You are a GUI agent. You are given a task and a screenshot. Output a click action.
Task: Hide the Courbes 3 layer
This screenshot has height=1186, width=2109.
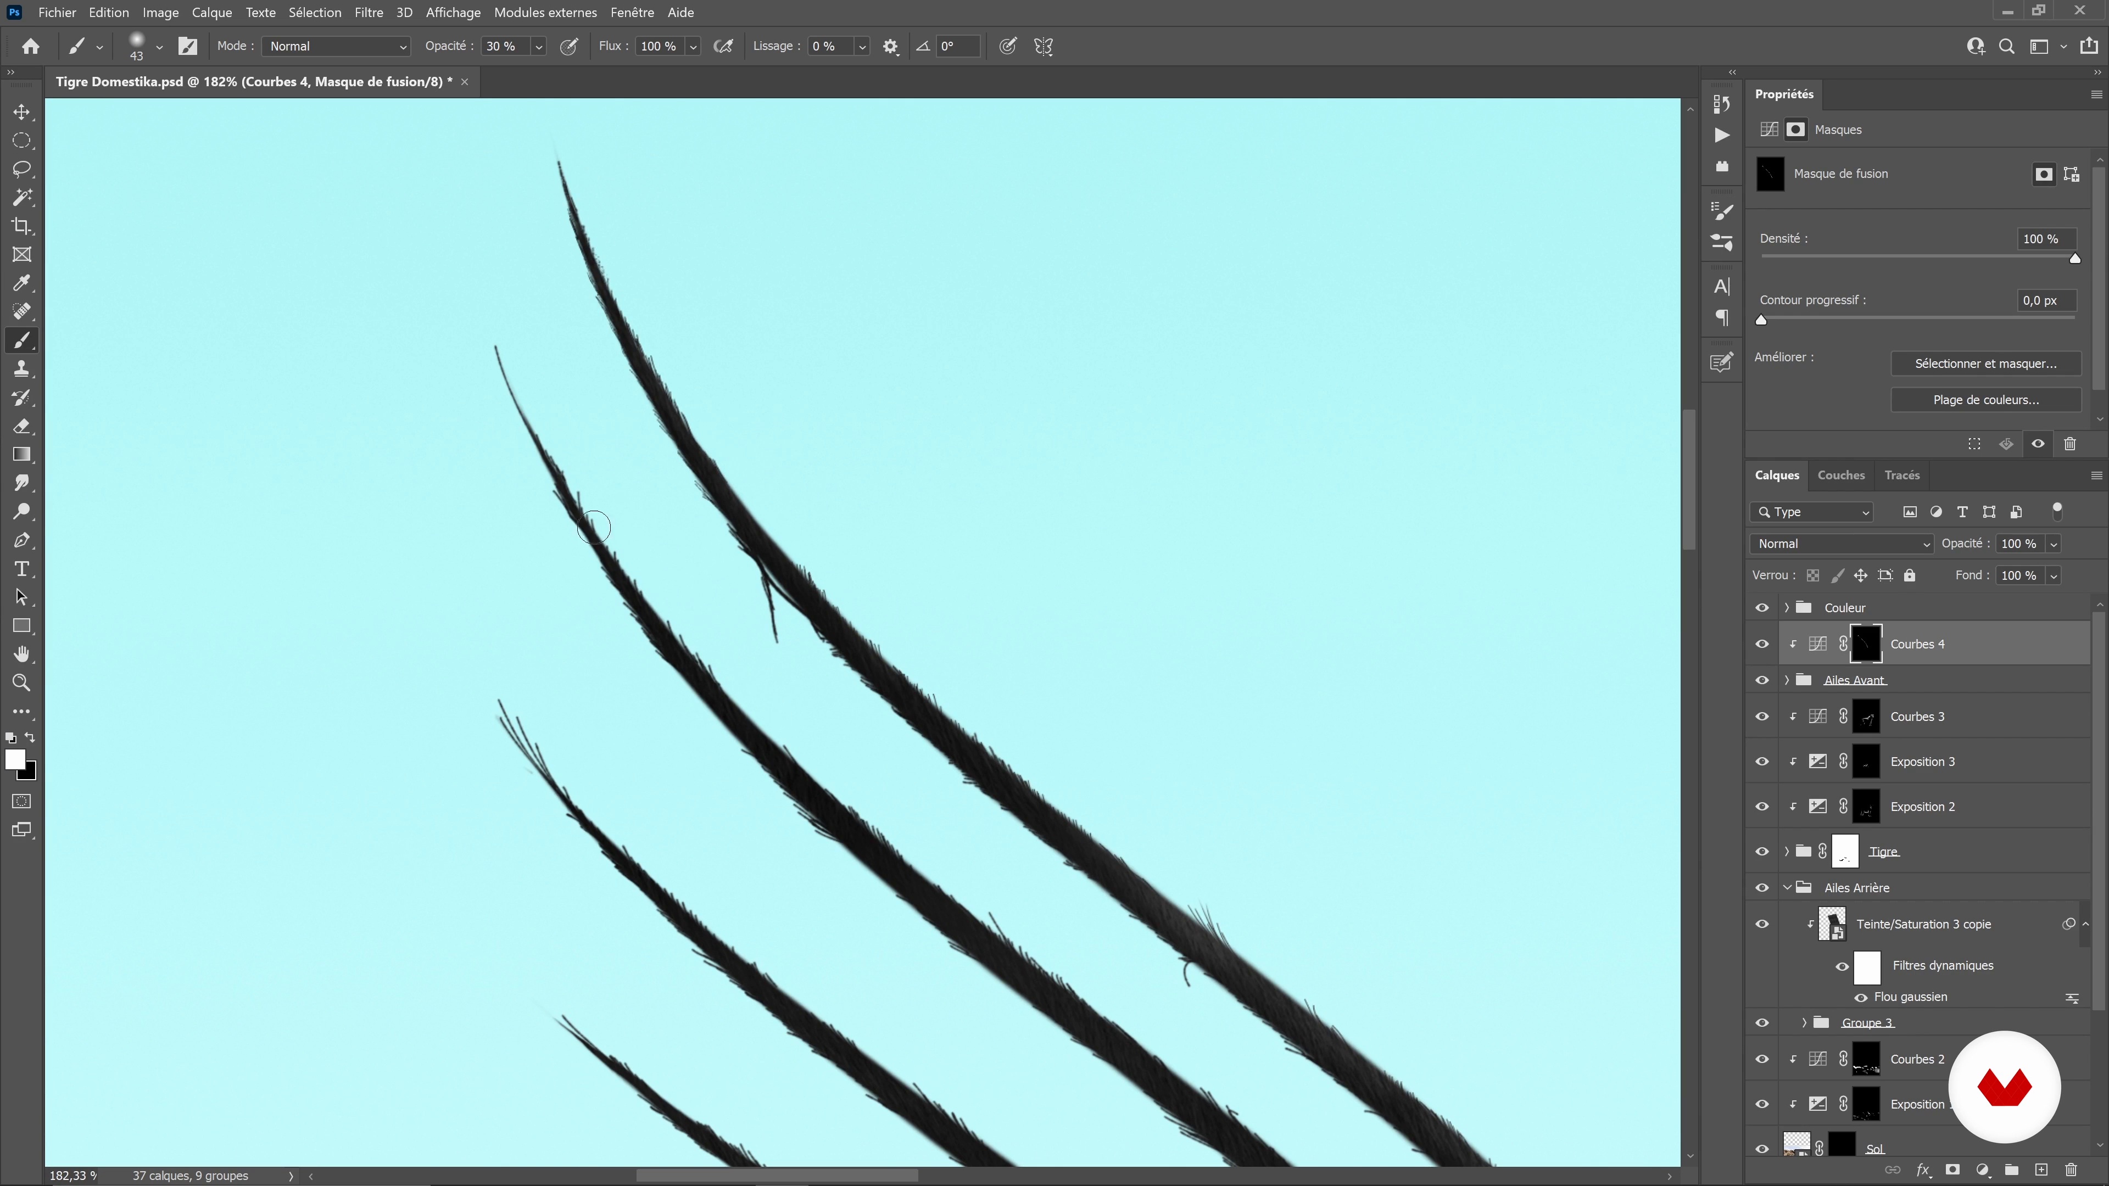pyautogui.click(x=1762, y=716)
